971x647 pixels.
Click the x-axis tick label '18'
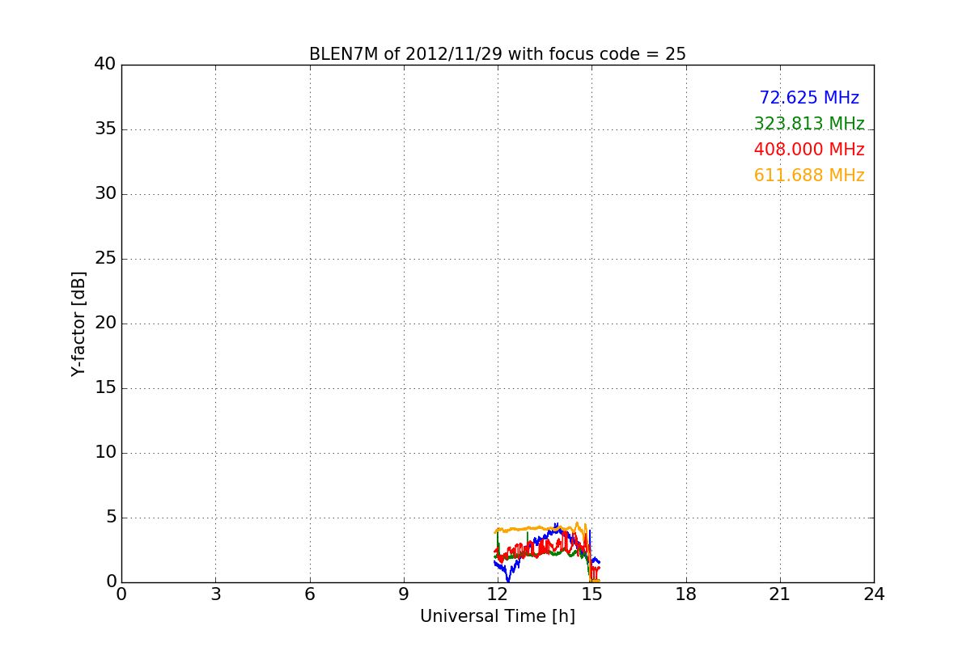[x=686, y=594]
